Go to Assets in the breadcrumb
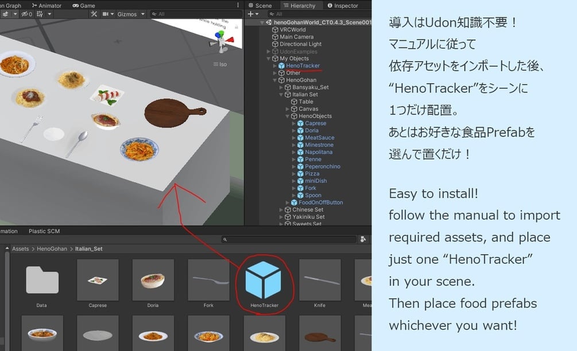 (20, 249)
